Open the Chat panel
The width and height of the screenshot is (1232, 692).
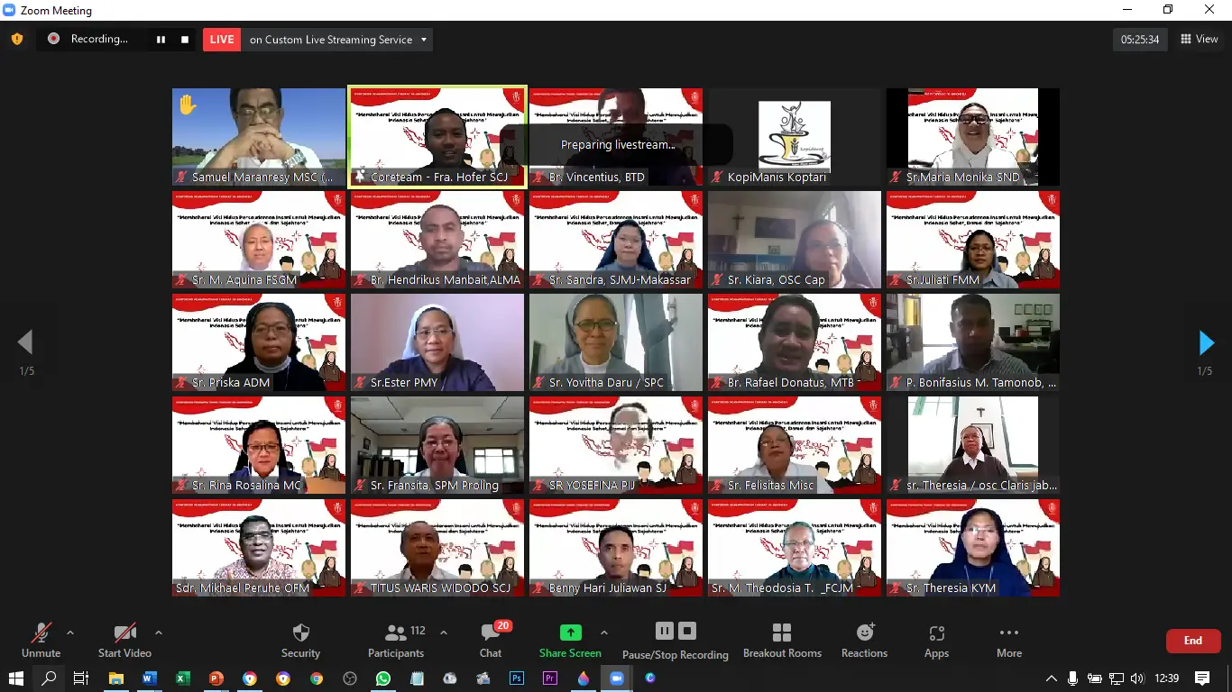tap(491, 641)
